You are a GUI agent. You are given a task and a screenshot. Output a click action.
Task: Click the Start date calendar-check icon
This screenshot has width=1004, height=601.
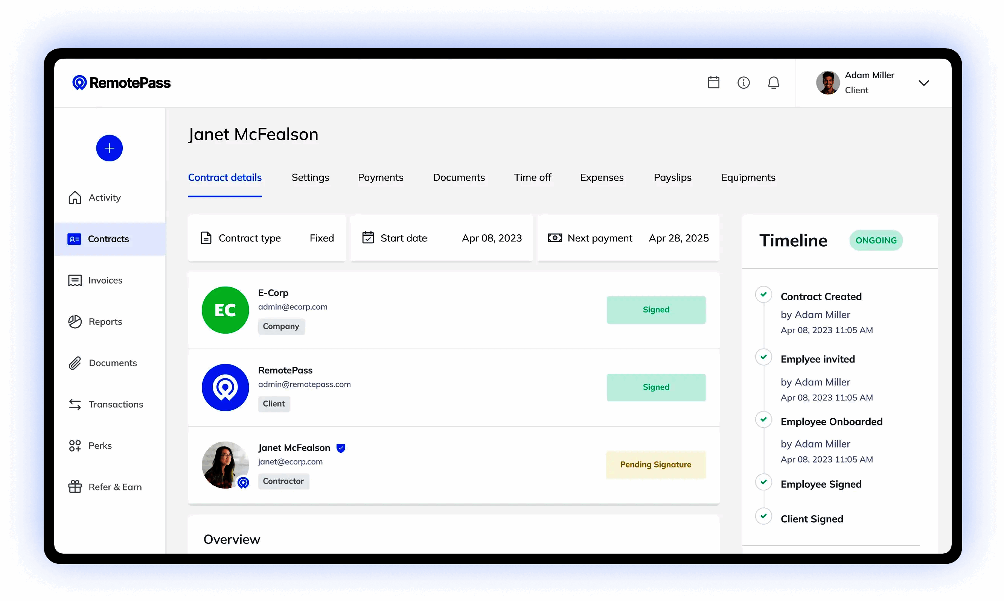[368, 238]
